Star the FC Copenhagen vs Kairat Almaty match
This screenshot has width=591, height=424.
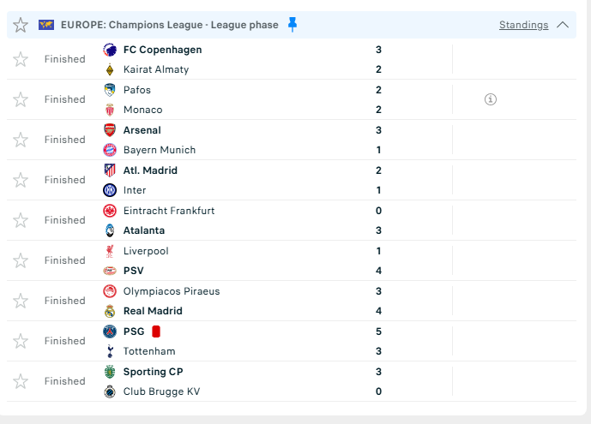pos(21,59)
